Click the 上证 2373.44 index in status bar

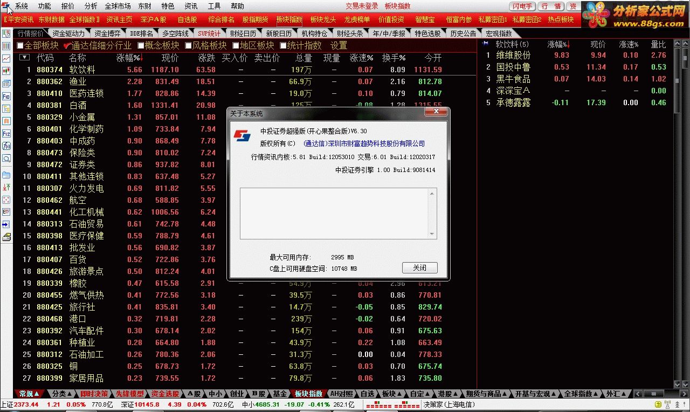20,404
